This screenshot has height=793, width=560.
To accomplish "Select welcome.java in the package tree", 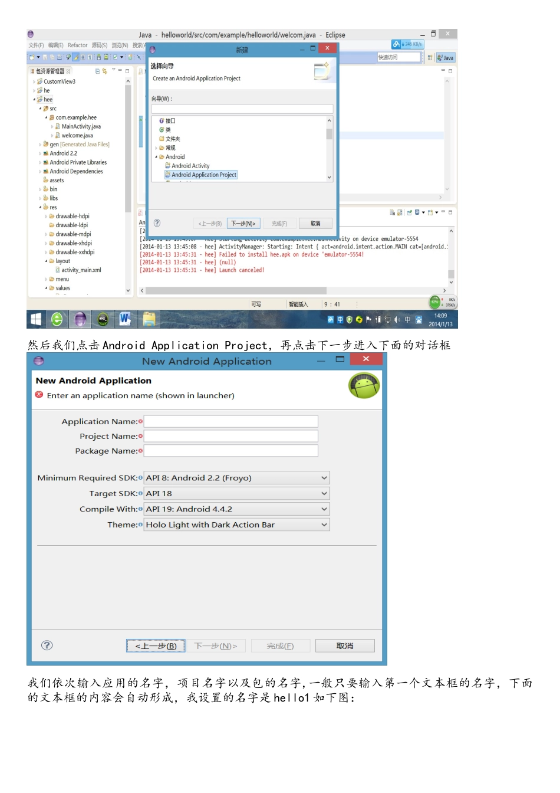I will coord(74,135).
